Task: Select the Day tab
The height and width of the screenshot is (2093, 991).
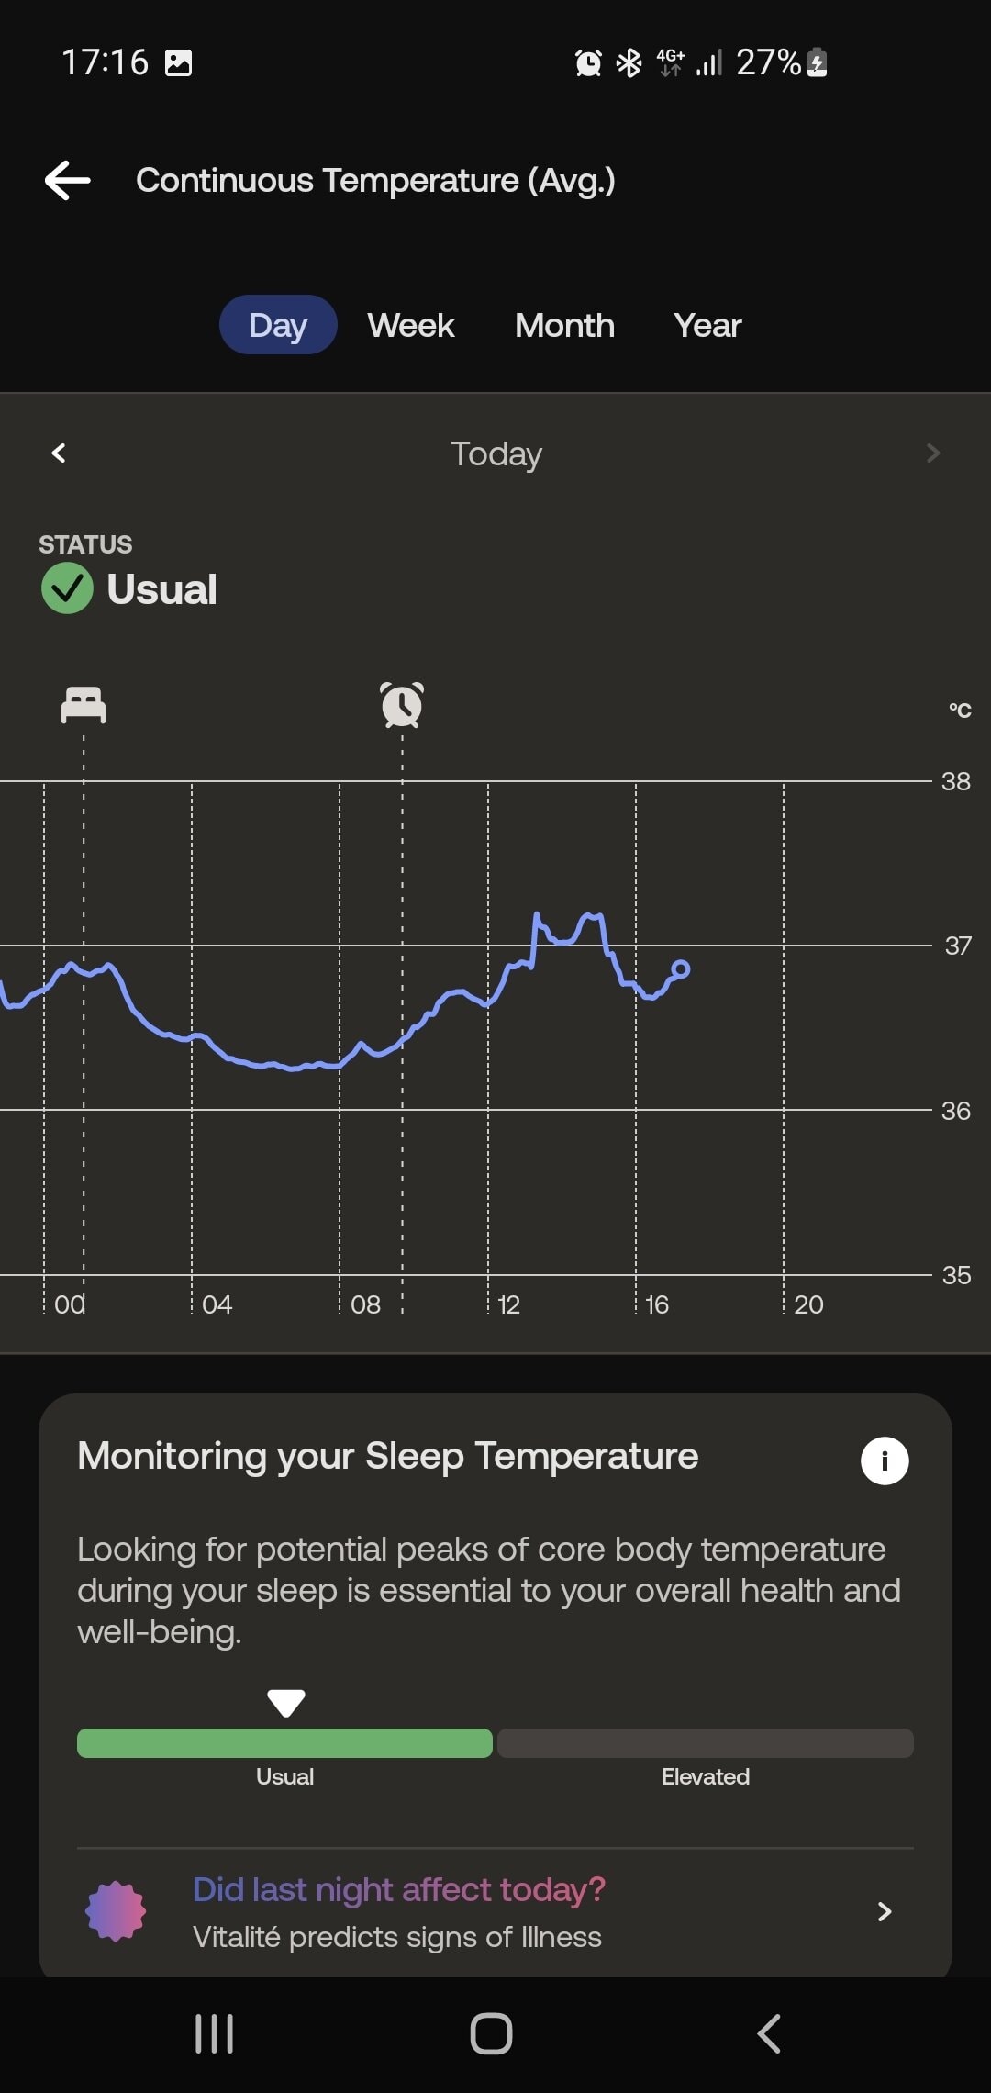Action: 278,325
